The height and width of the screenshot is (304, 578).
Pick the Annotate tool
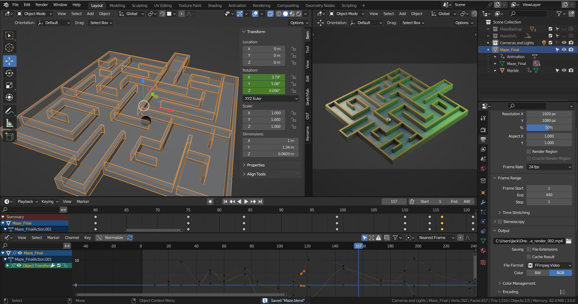[x=9, y=110]
